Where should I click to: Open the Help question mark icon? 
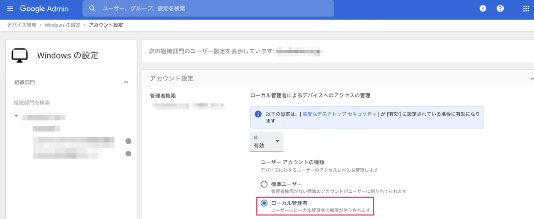500,8
